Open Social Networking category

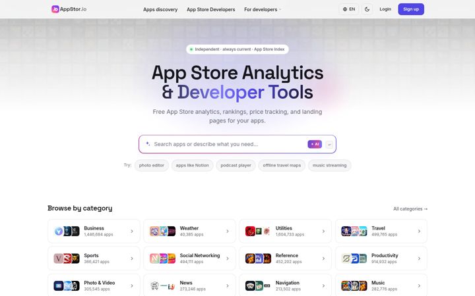tap(189, 259)
